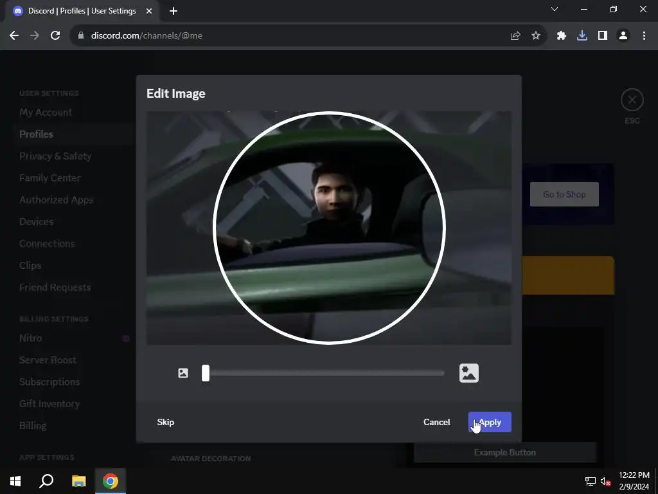
Task: Click the site lock icon
Action: [x=81, y=36]
